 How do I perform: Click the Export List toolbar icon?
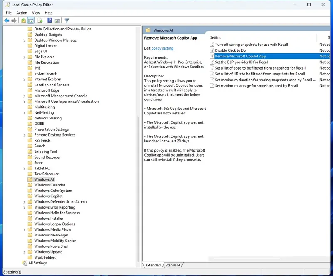[40, 21]
